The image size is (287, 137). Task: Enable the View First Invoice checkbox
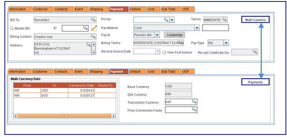pyautogui.click(x=164, y=52)
